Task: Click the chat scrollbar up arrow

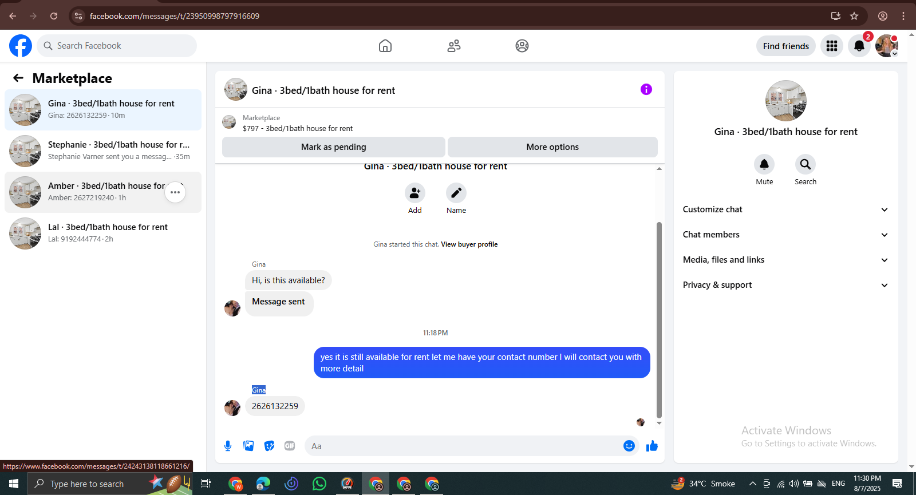Action: coord(659,168)
